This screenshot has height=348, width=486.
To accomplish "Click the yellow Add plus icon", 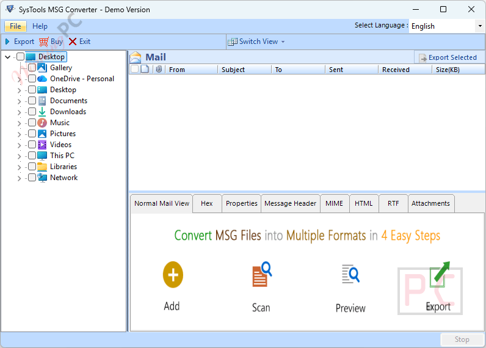I will tap(173, 275).
